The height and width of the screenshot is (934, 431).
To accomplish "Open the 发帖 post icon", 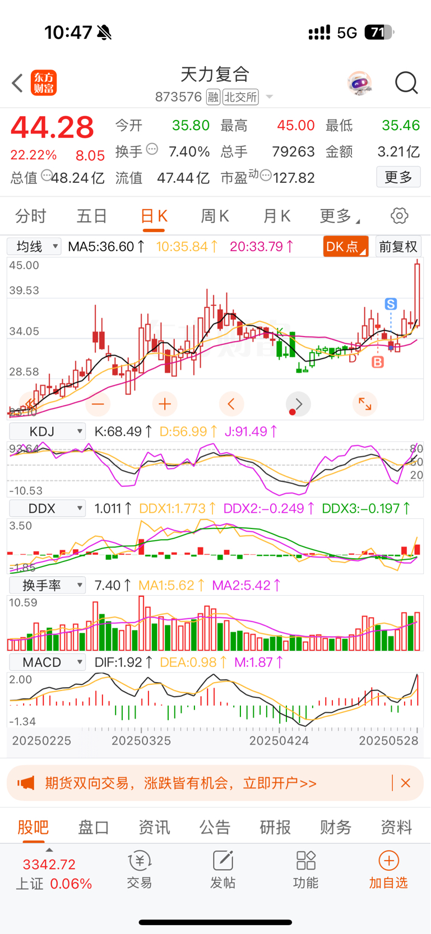I will click(x=223, y=870).
